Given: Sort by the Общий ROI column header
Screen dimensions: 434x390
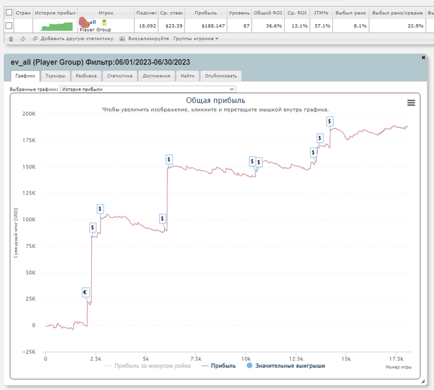Looking at the screenshot, I should point(268,13).
